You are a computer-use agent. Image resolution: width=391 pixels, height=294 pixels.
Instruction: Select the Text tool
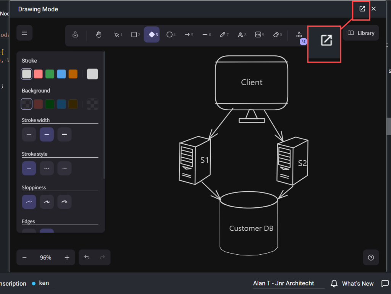tap(241, 34)
